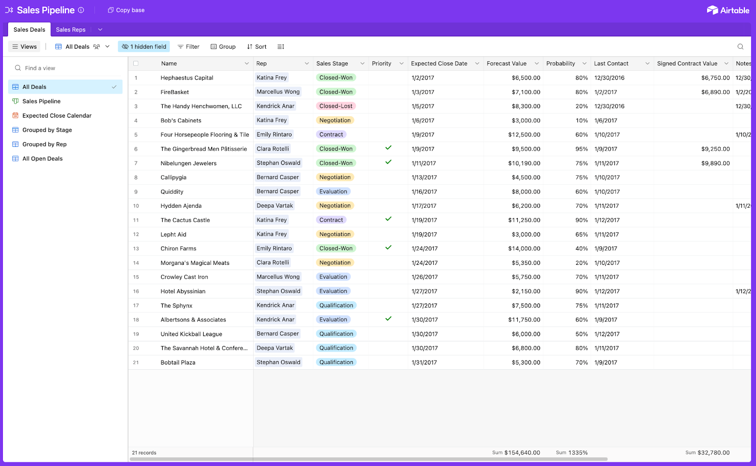Screen dimensions: 756x466
Task: Open the Signed Contract Value column dropdown
Action: 726,63
